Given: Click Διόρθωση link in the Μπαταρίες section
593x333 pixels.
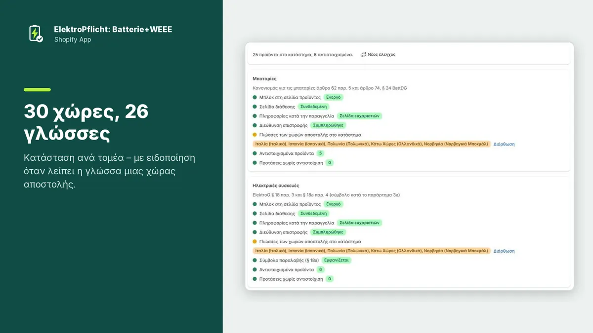Looking at the screenshot, I should pos(504,144).
